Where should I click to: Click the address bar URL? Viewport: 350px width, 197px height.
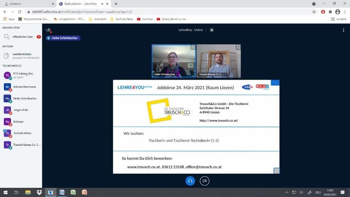[x=82, y=12]
